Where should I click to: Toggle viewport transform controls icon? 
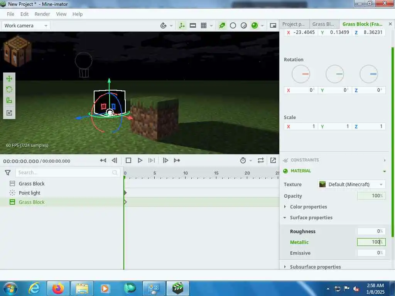[x=182, y=25]
